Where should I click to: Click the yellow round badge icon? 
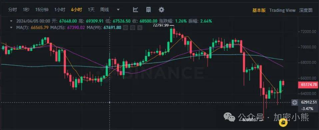pos(283,122)
